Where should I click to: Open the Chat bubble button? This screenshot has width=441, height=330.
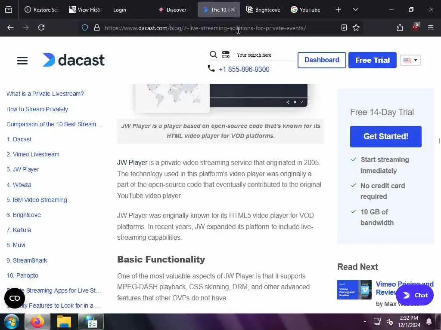pyautogui.click(x=415, y=295)
